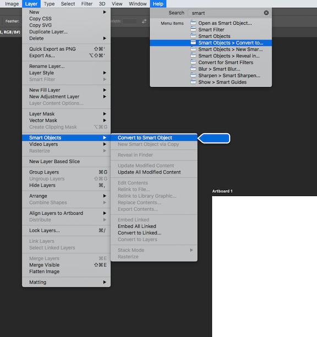Select Smart Objects search result
The height and width of the screenshot is (337, 317).
click(x=211, y=36)
